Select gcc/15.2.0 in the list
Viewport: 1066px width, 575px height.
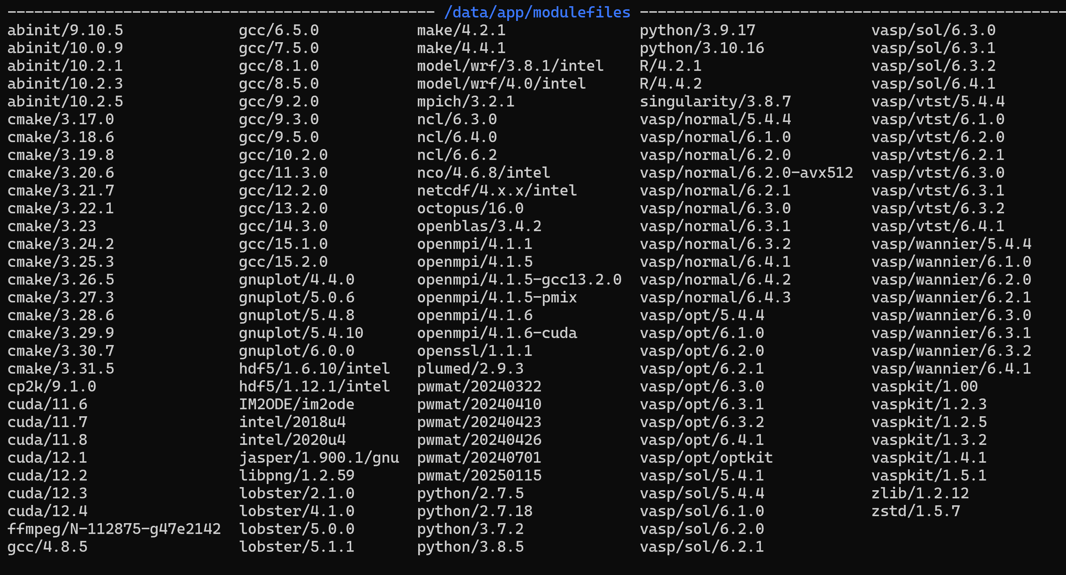(x=283, y=262)
